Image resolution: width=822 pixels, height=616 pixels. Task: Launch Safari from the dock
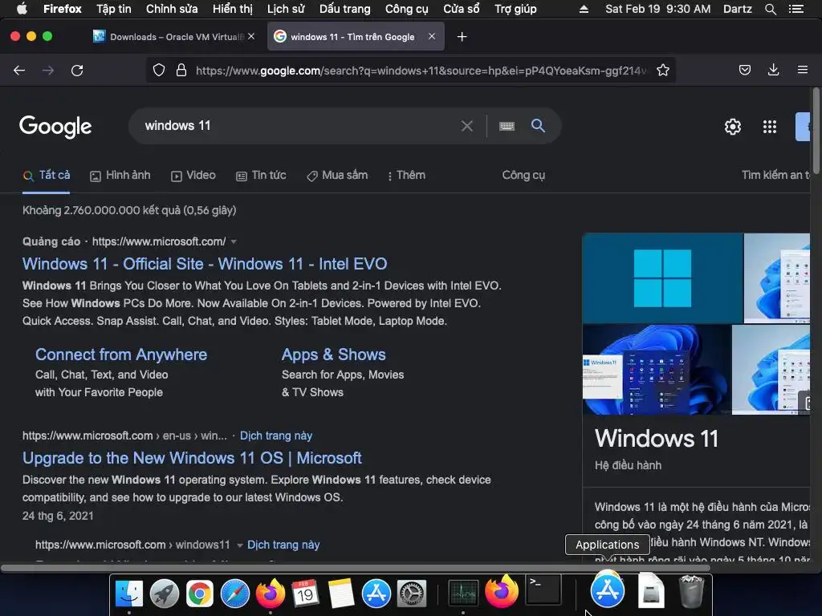(x=235, y=594)
